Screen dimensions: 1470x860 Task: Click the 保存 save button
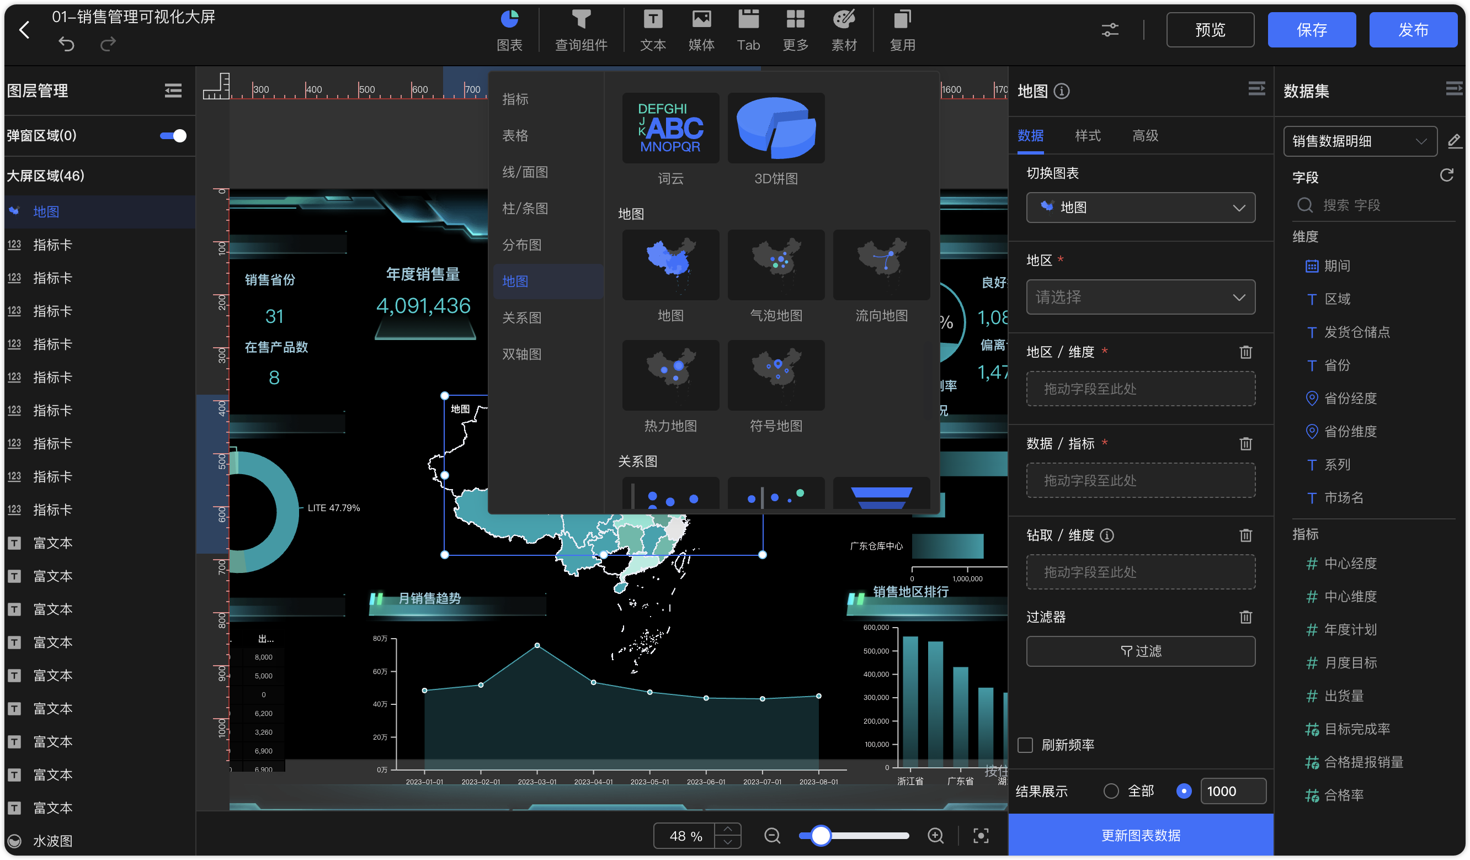(1311, 30)
